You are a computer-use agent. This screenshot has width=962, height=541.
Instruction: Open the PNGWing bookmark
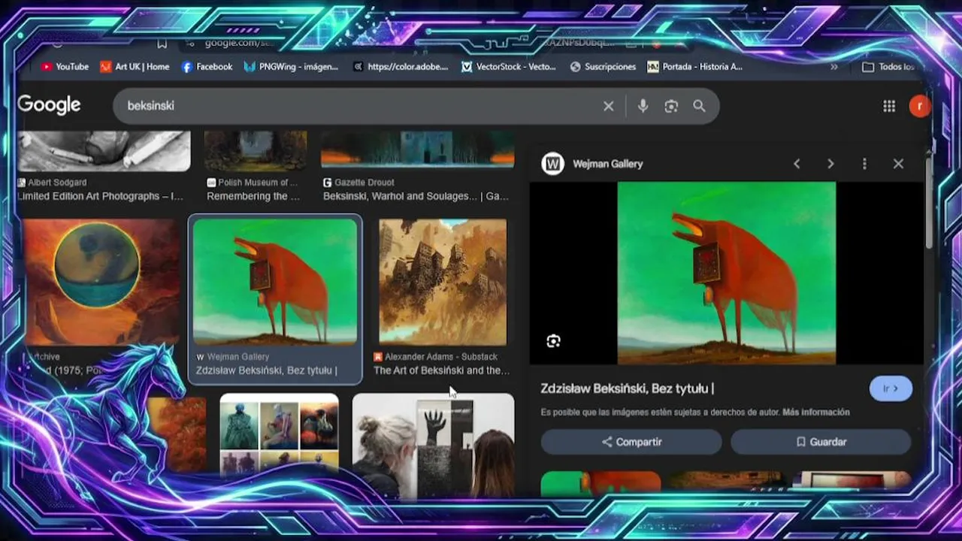[291, 67]
